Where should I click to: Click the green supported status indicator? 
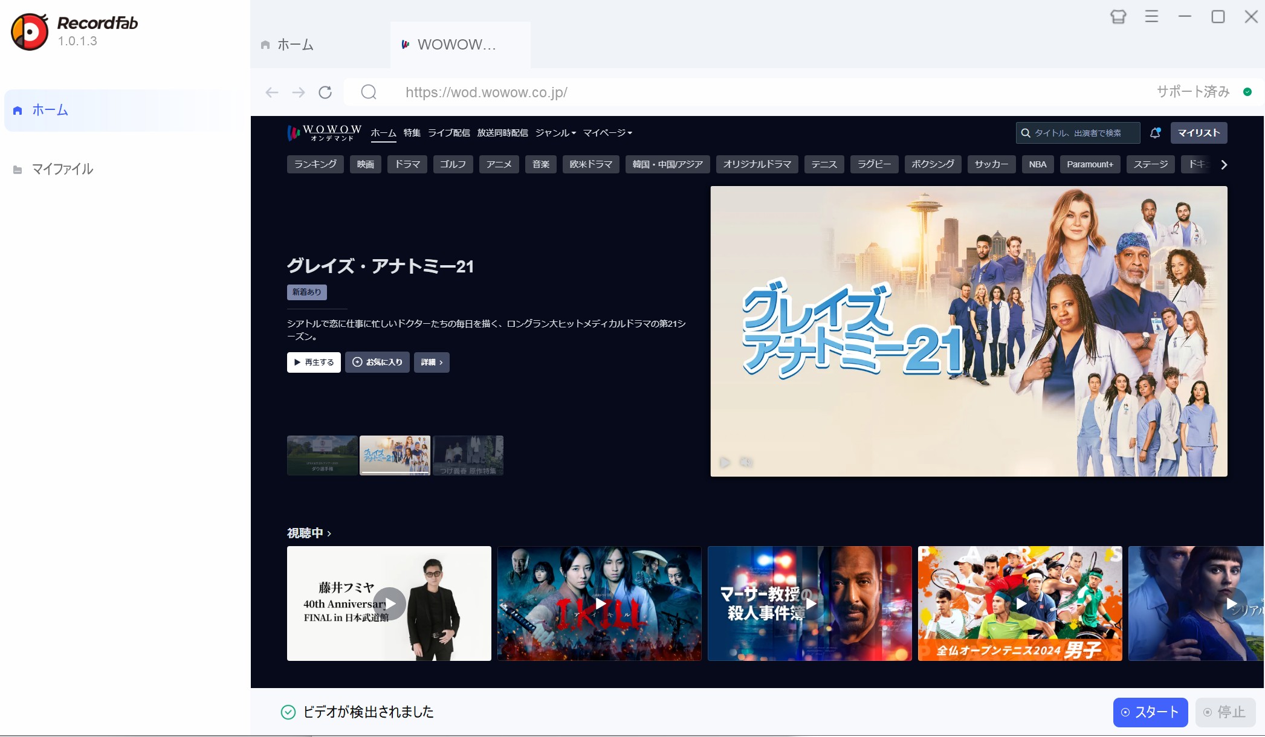1247,92
